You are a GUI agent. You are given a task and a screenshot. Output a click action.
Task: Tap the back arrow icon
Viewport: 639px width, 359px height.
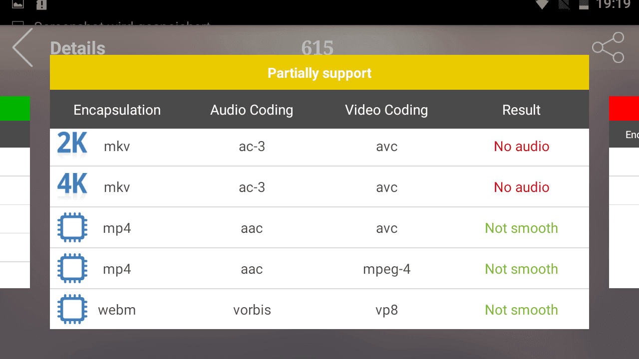point(23,47)
